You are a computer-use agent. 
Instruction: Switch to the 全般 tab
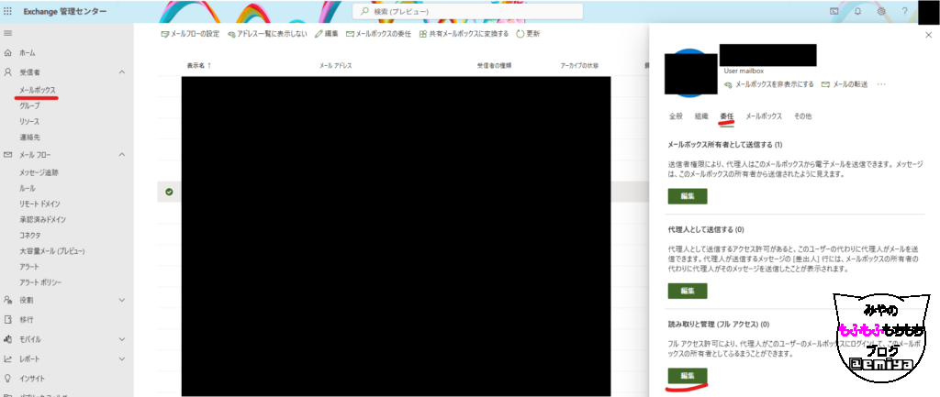(x=676, y=116)
